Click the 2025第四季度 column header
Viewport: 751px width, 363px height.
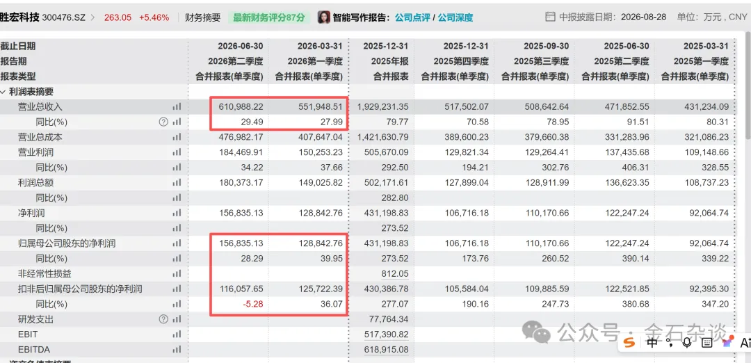(x=461, y=61)
